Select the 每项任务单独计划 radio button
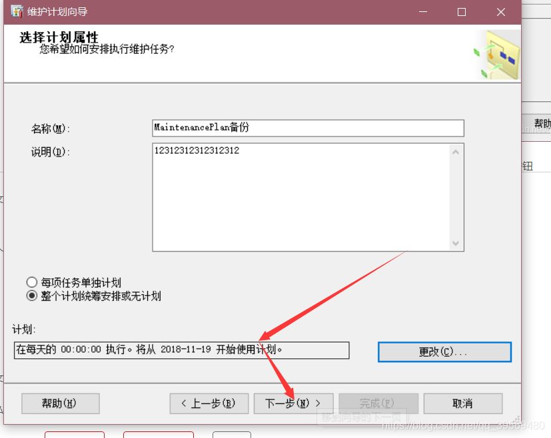This screenshot has width=551, height=438. tap(31, 282)
